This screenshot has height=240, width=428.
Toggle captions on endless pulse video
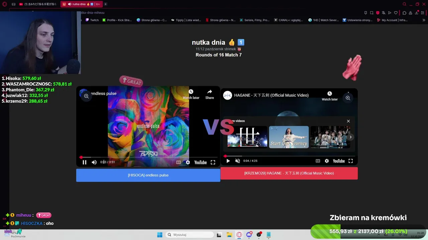pyautogui.click(x=179, y=162)
